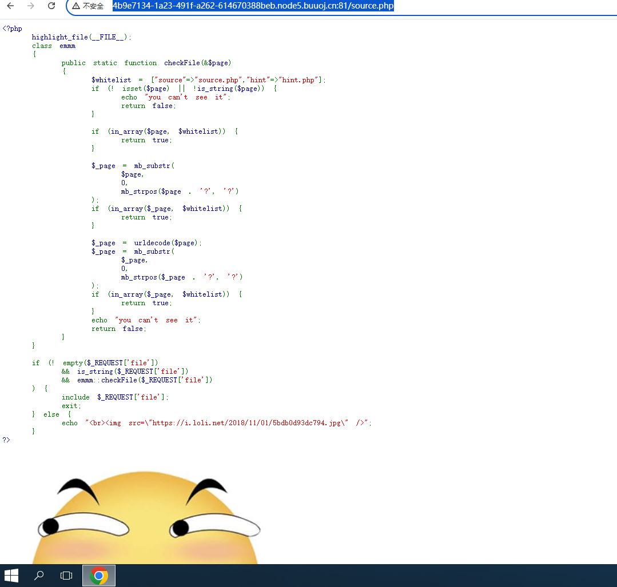Open the not-secure warning site info icon
The height and width of the screenshot is (587, 617).
76,6
